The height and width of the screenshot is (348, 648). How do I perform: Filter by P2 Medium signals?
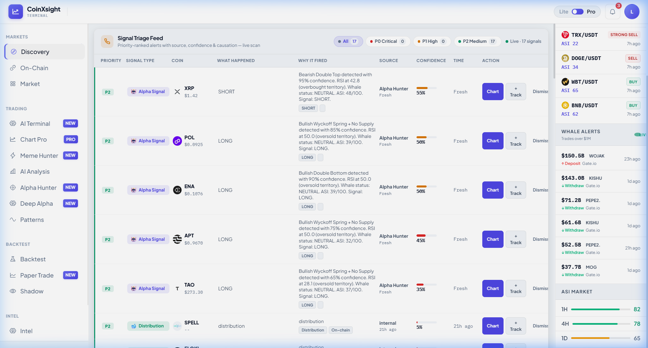tap(477, 41)
